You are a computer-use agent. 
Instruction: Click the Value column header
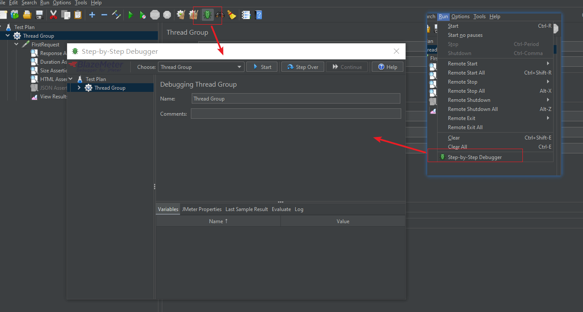point(343,221)
